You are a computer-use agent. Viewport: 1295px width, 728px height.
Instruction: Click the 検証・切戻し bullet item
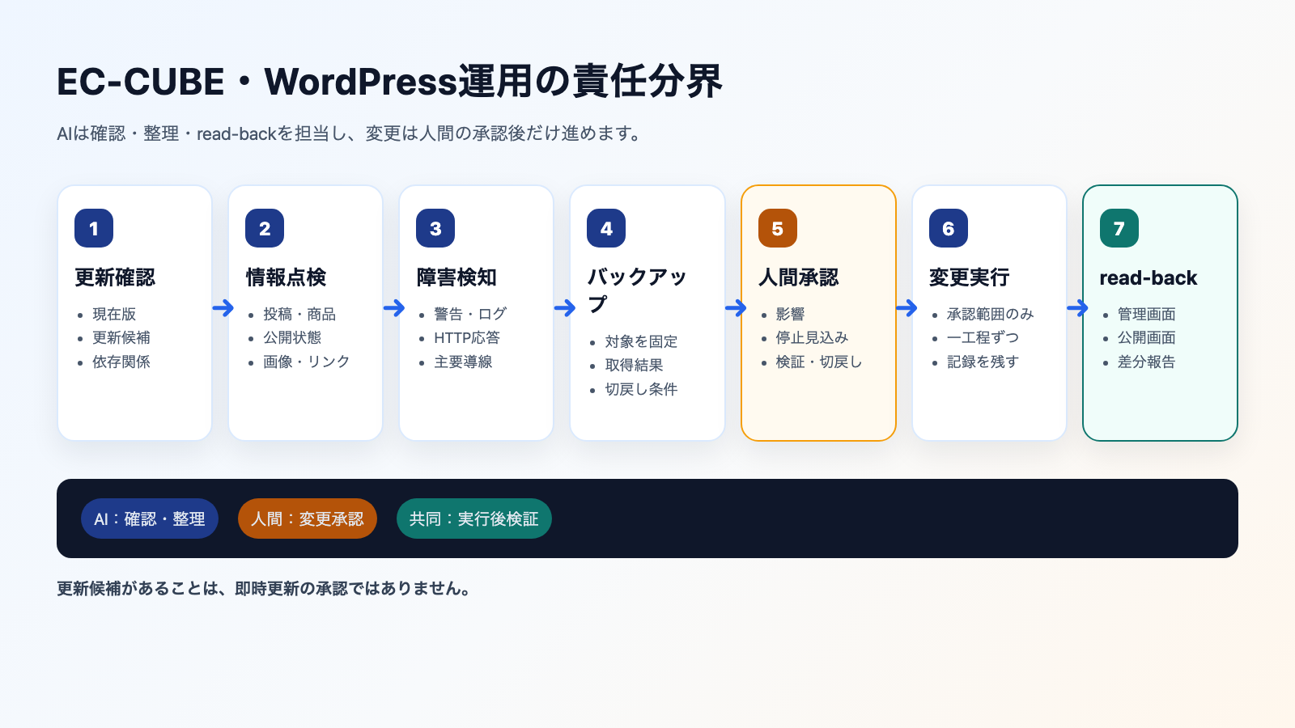[x=819, y=362]
